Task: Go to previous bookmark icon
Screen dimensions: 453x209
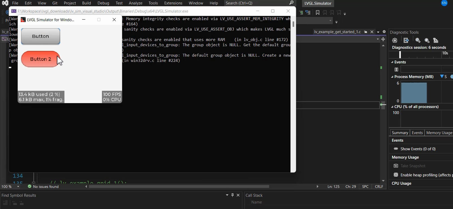Action: [325, 13]
